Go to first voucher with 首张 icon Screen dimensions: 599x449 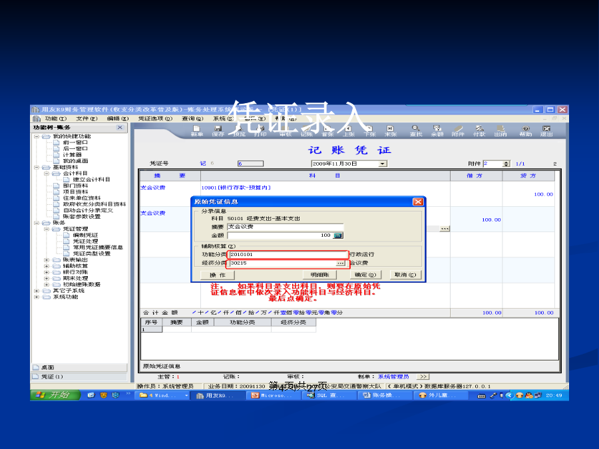pos(327,131)
